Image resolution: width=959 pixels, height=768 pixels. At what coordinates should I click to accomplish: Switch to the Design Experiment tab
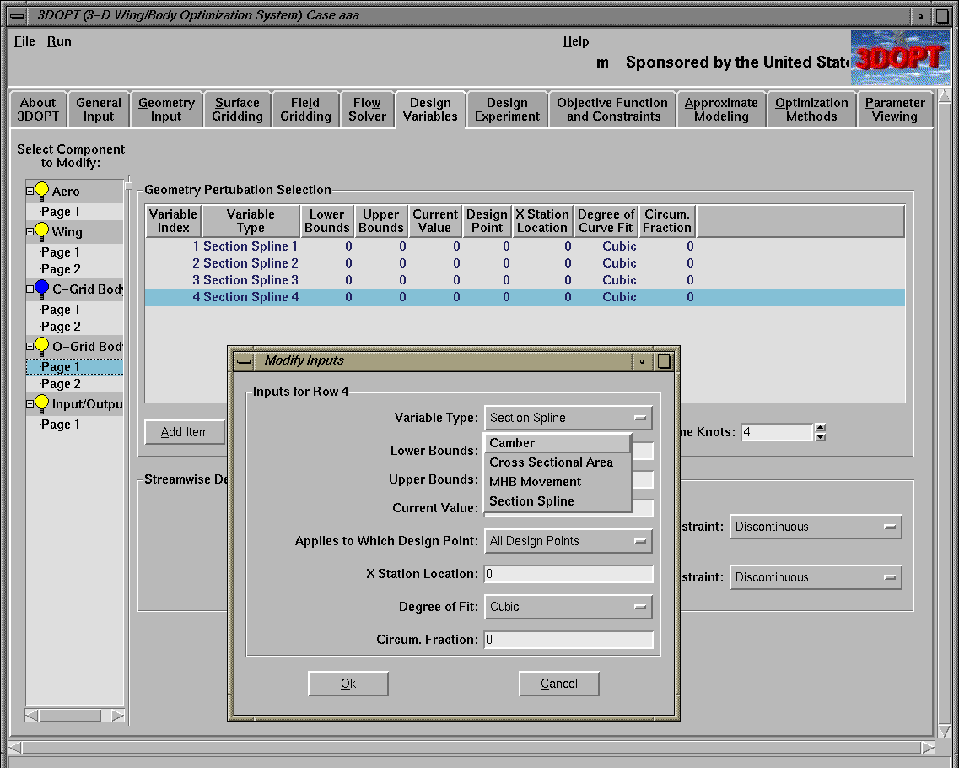pyautogui.click(x=507, y=110)
